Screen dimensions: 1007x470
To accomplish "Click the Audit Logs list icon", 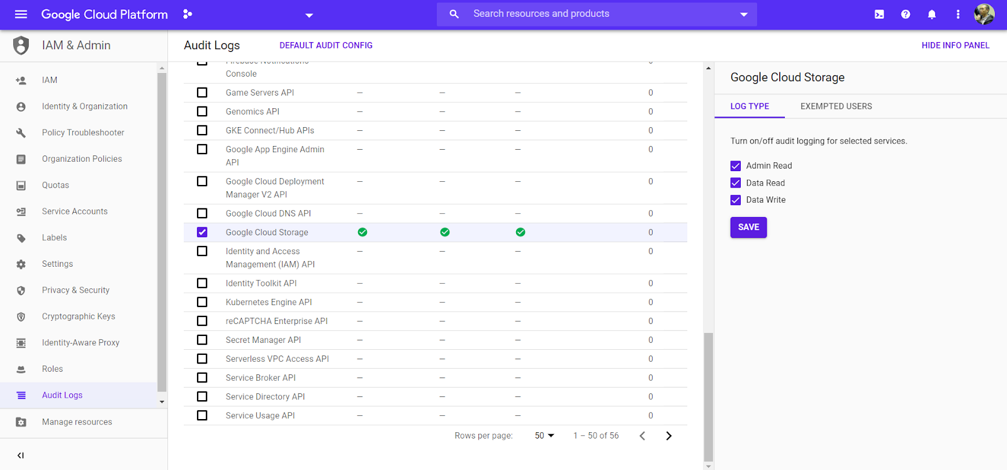I will pos(21,395).
